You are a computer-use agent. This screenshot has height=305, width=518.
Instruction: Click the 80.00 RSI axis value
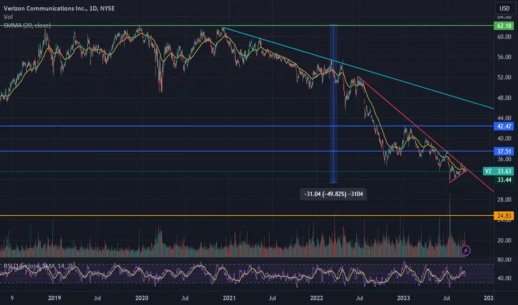click(x=505, y=260)
